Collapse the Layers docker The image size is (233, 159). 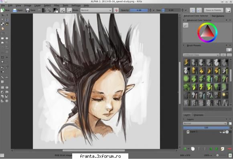(x=184, y=119)
